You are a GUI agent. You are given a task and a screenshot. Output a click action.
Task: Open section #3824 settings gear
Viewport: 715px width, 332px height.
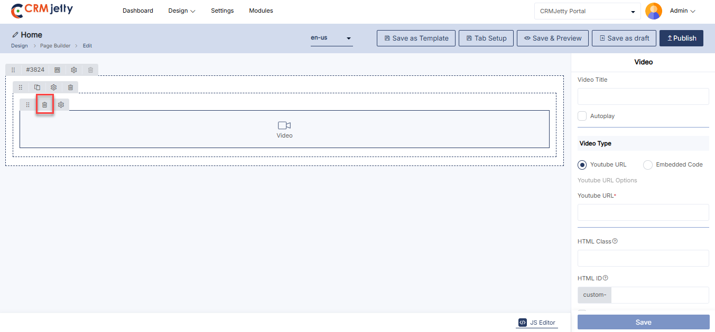(x=74, y=70)
